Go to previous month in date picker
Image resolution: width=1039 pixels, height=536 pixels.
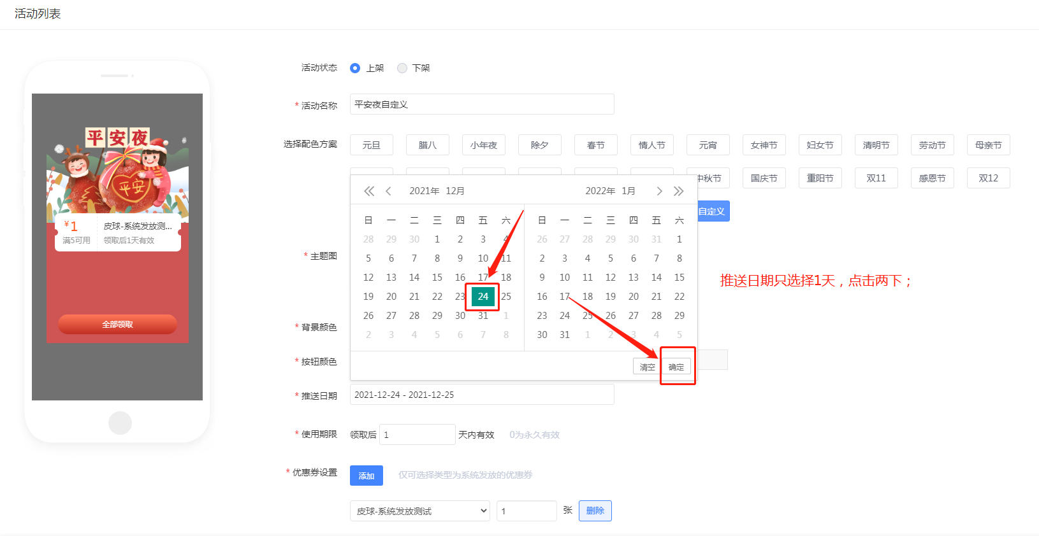(388, 191)
